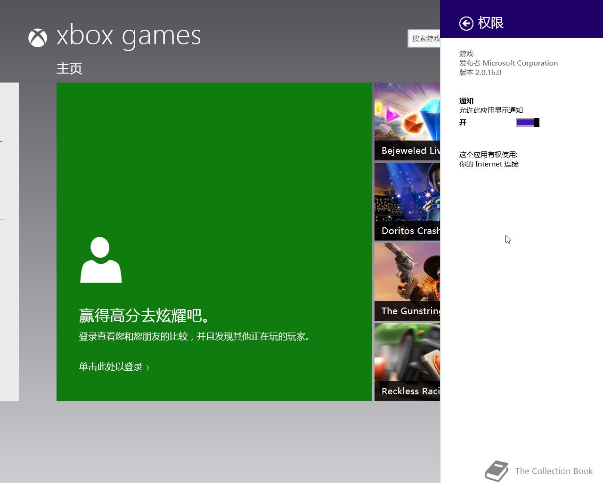Click the 这个应用有权使用 label
Screen dimensions: 603x483
(488, 155)
